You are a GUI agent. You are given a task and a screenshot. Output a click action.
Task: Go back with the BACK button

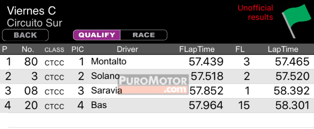[25, 35]
